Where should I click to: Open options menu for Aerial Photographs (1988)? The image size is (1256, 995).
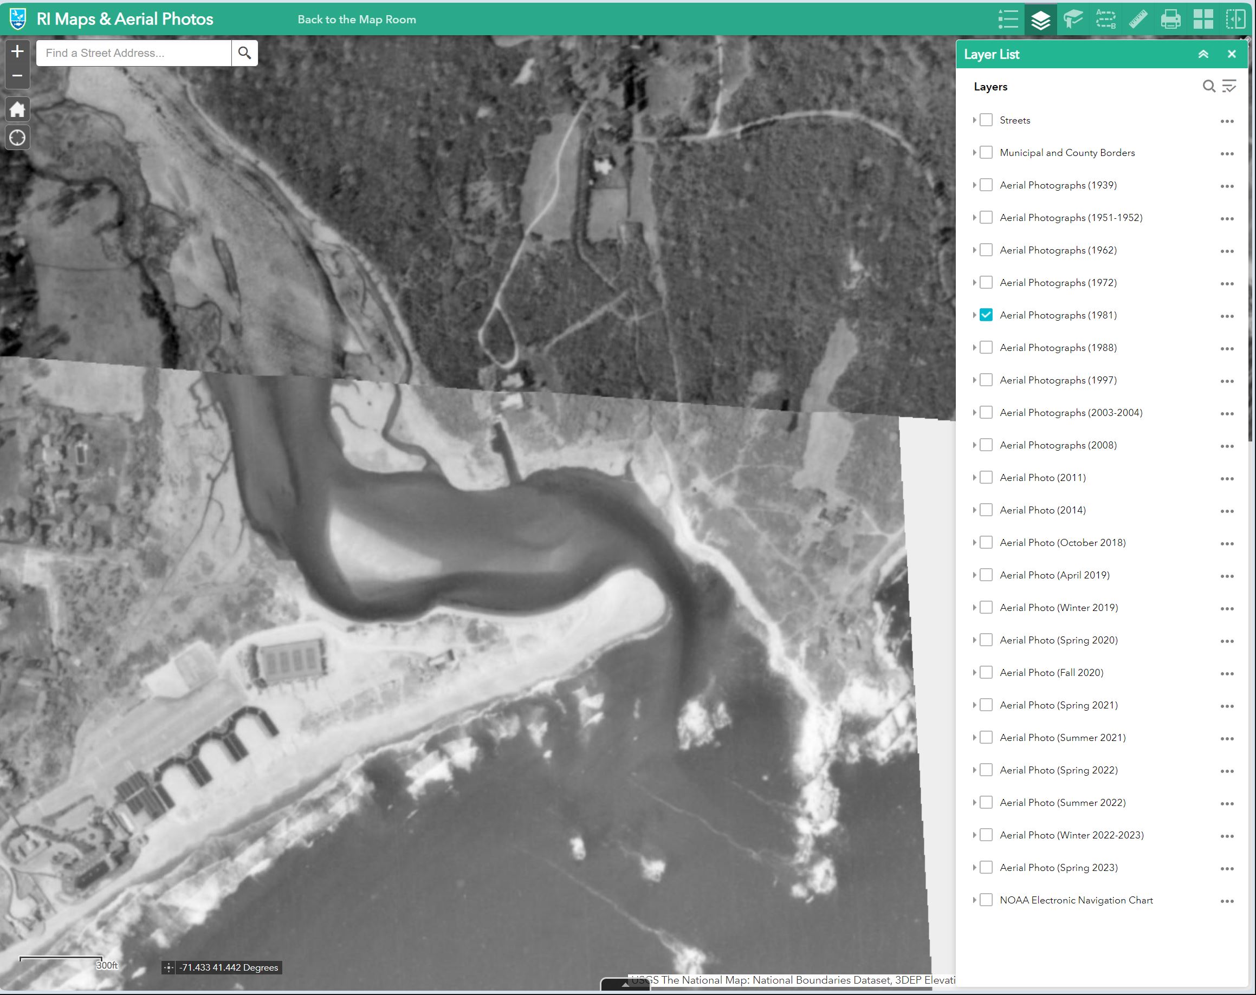(1227, 349)
